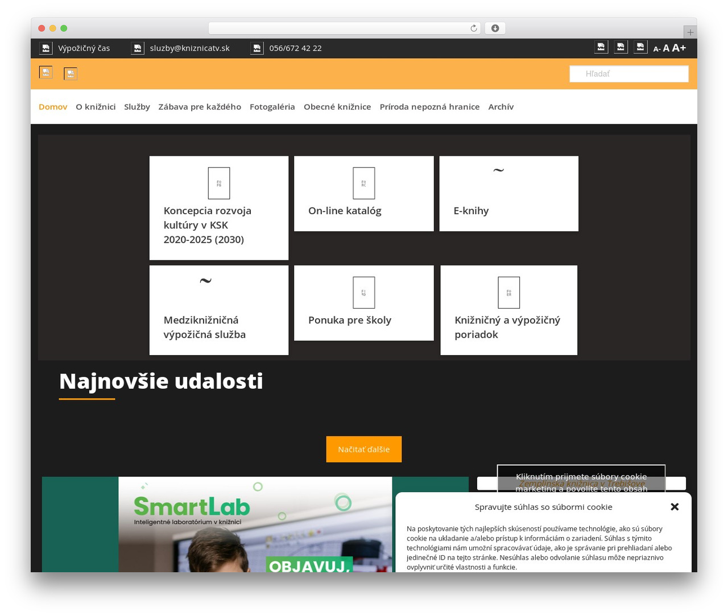
Task: Focus the "Hľadať" search field
Action: (x=629, y=74)
